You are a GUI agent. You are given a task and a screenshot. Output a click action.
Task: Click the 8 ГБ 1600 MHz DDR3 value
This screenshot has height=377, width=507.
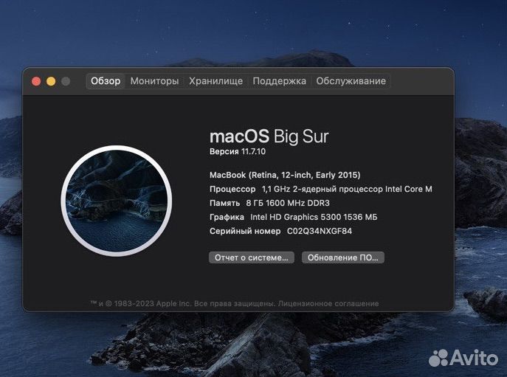click(288, 203)
